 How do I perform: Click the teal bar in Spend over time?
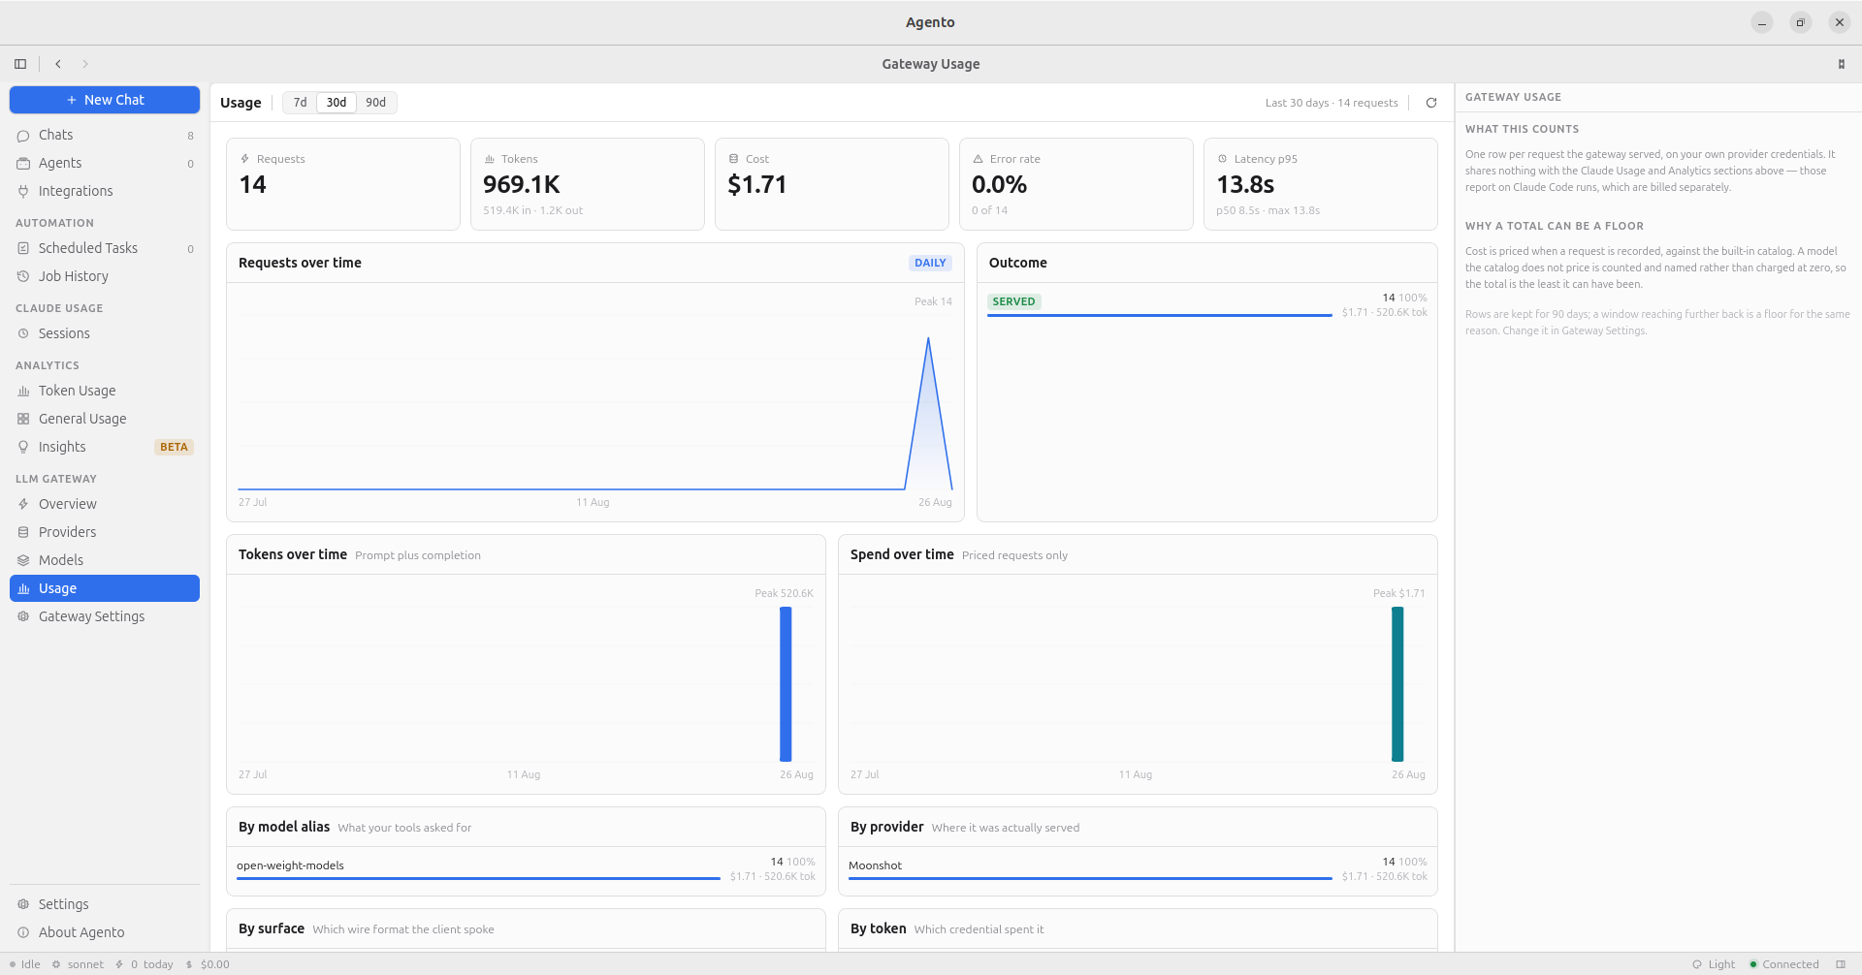[x=1397, y=684]
